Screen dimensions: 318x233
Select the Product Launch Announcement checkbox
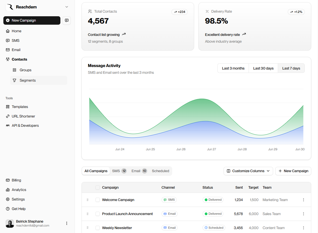(x=97, y=214)
